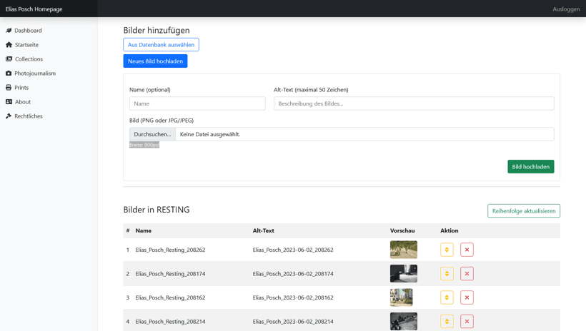Click Reihenfolge aktualisieren button
This screenshot has width=586, height=331.
pos(523,211)
